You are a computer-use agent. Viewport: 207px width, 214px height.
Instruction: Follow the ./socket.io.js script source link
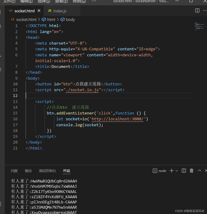(82, 90)
